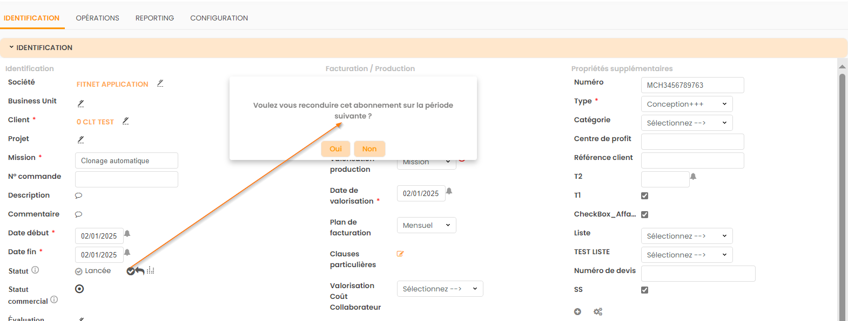Click the Numéro de devis input field
This screenshot has width=848, height=321.
(698, 274)
